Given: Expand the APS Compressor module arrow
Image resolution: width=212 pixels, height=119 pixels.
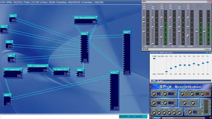Looking at the screenshot, I should 47,66.
